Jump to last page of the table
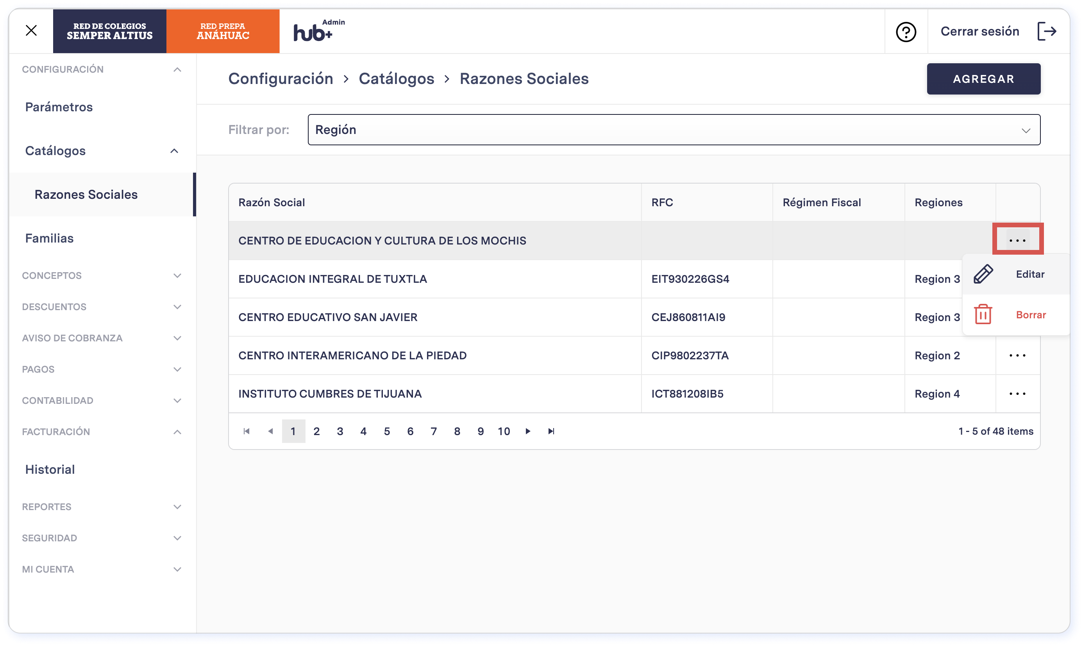 (x=551, y=431)
